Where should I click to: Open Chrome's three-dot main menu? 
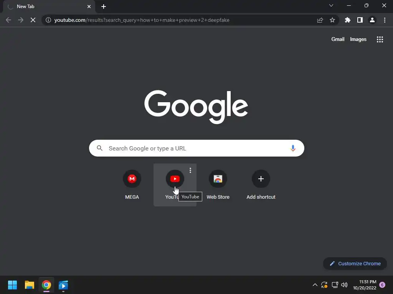click(385, 20)
